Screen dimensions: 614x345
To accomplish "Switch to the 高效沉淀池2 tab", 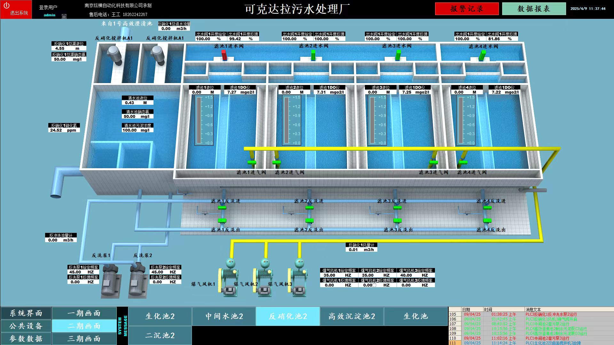I will [352, 316].
